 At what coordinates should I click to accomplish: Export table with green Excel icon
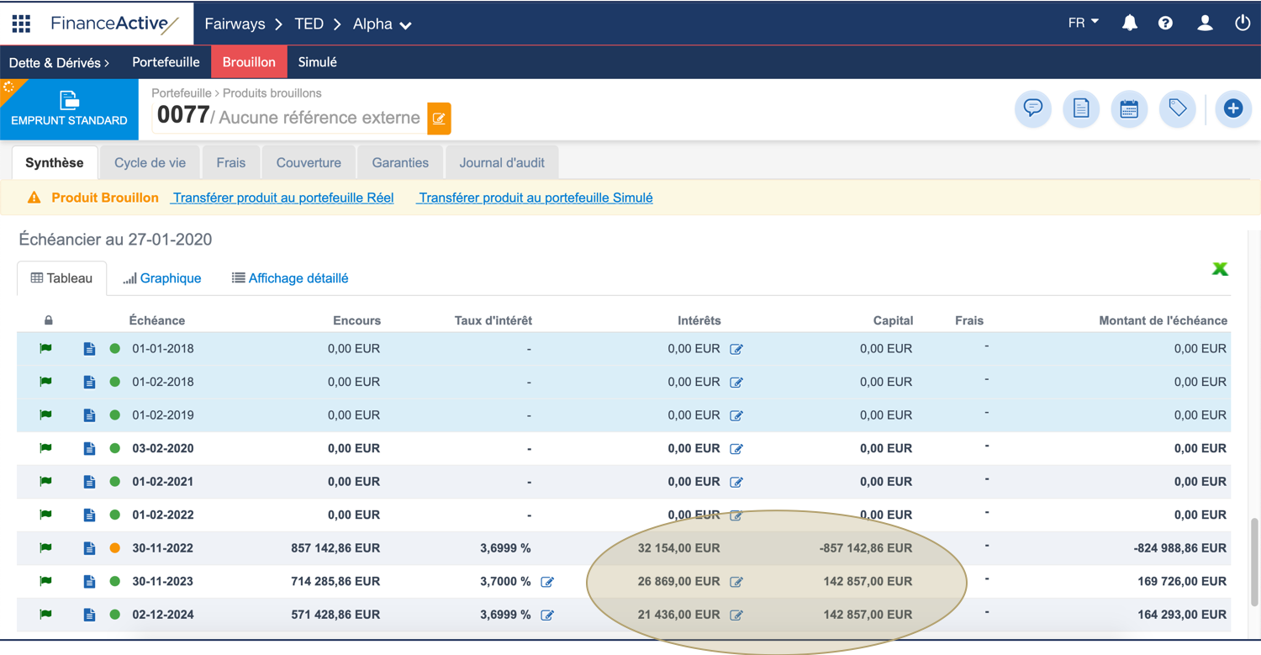pos(1220,269)
